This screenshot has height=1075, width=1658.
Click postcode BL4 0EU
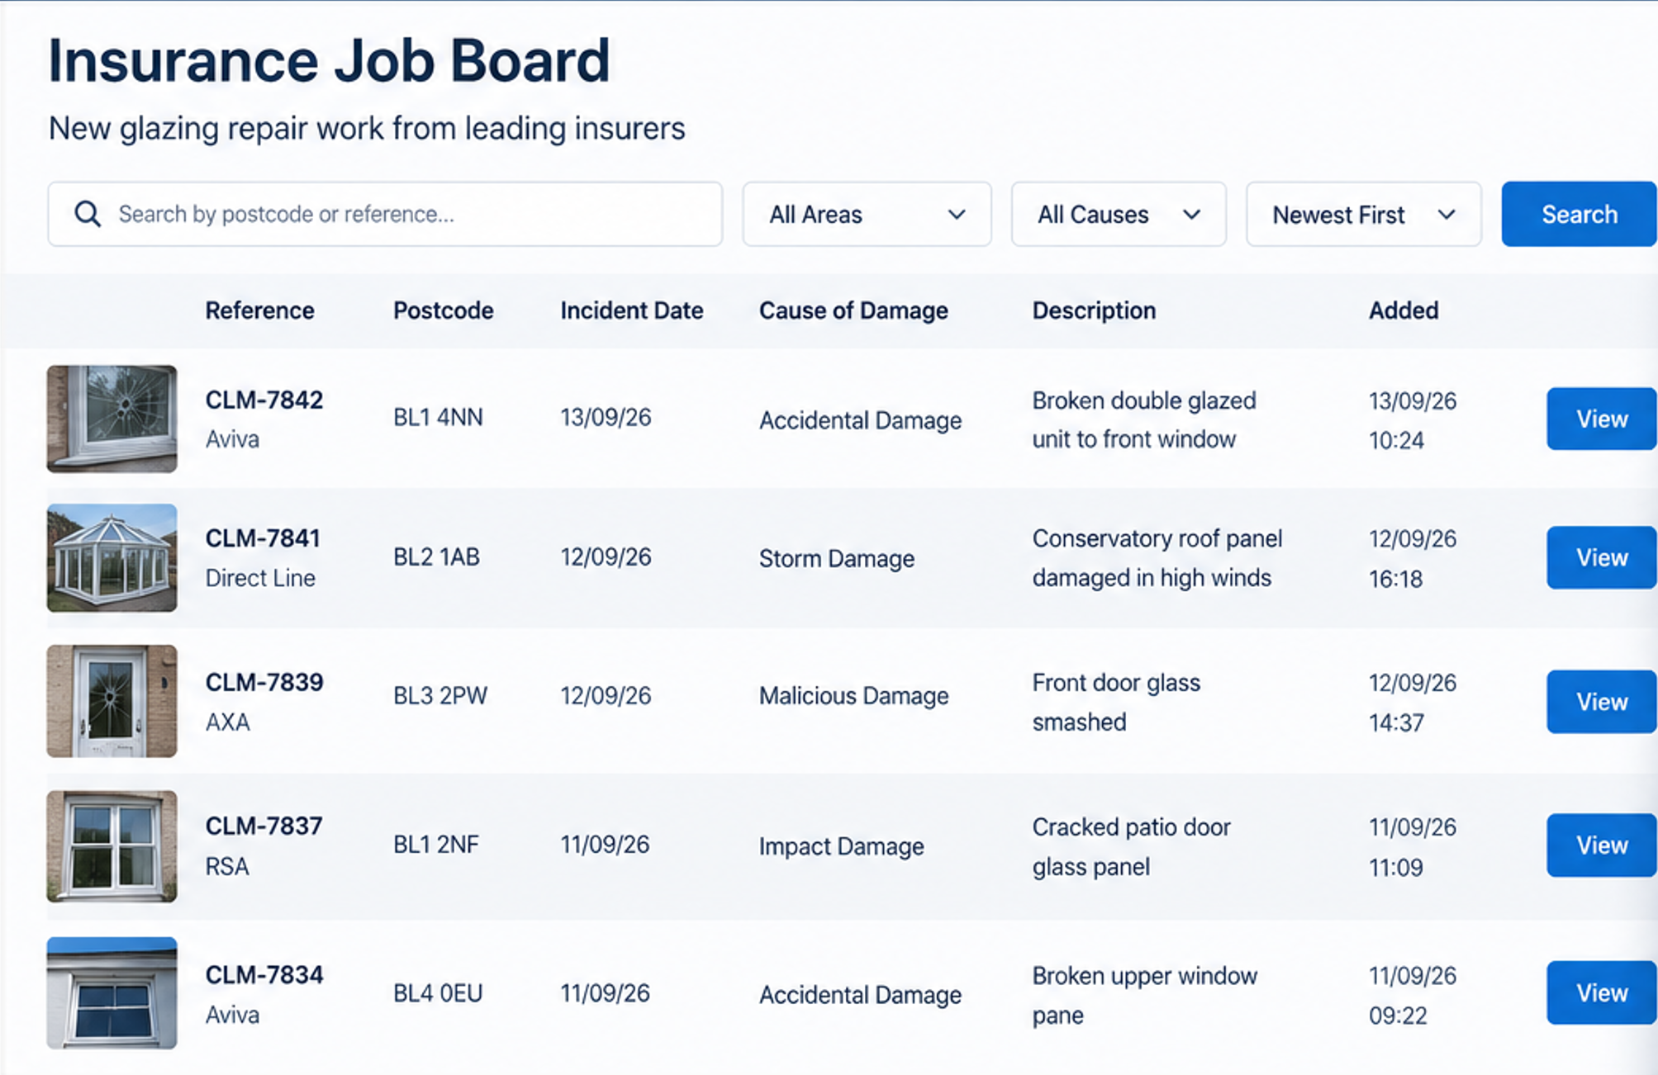tap(438, 993)
